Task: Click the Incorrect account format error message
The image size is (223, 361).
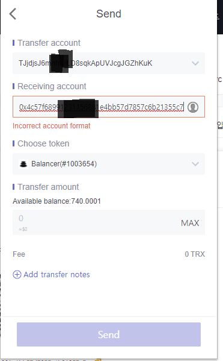Action: pyautogui.click(x=52, y=126)
